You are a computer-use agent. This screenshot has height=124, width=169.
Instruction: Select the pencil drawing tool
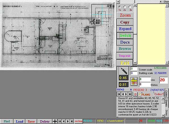coord(124,71)
